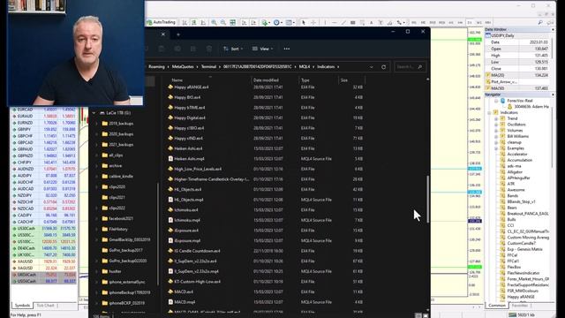
Task: Click Terminal in the address breadcrumb
Action: coord(208,67)
